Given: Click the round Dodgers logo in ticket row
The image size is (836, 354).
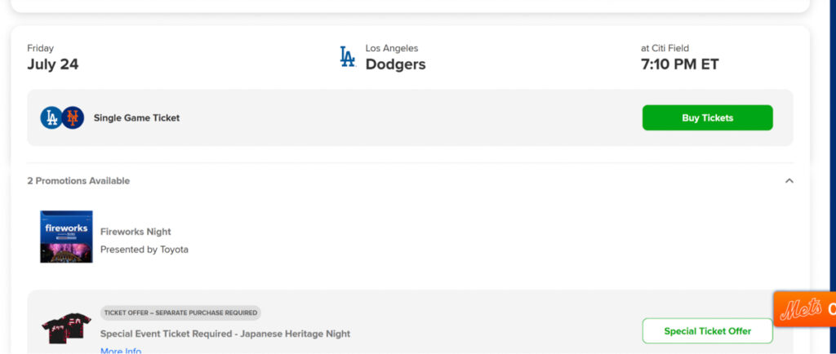Looking at the screenshot, I should click(51, 117).
